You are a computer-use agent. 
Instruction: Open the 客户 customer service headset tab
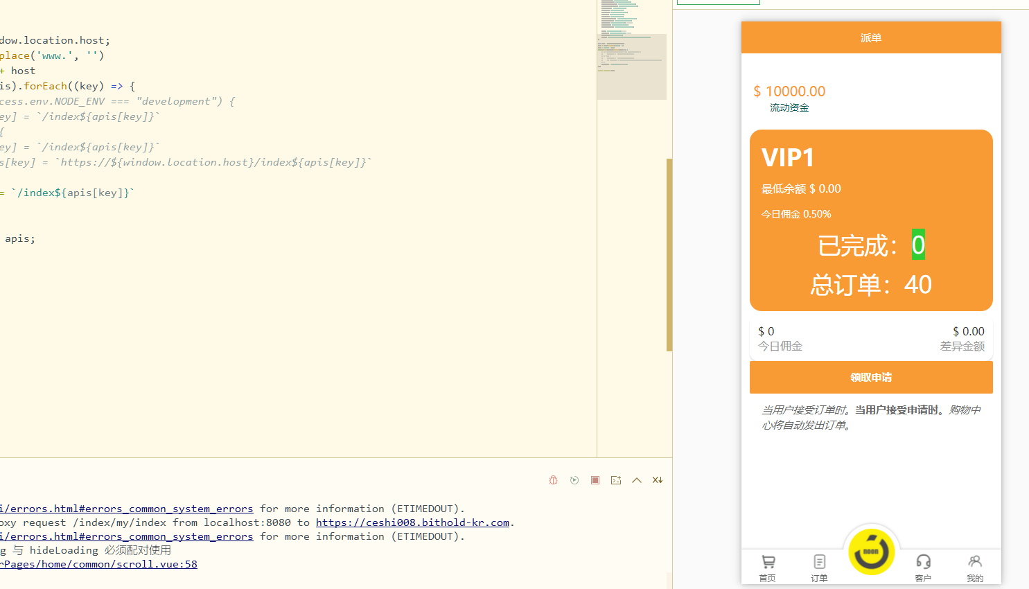pyautogui.click(x=923, y=568)
